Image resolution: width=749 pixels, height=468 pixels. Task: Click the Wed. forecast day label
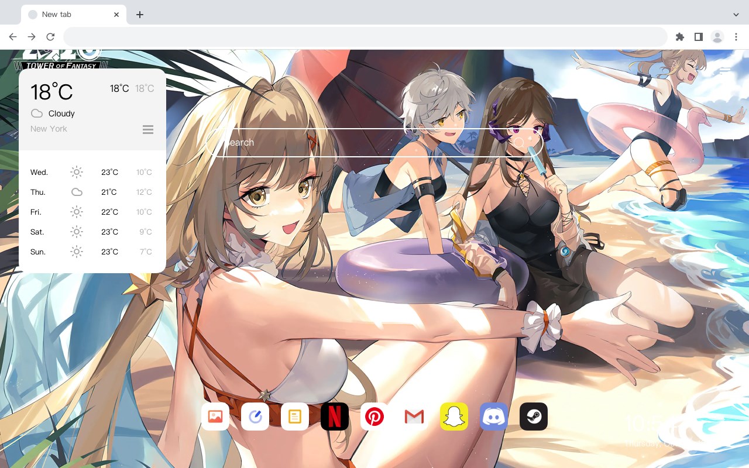(x=39, y=172)
